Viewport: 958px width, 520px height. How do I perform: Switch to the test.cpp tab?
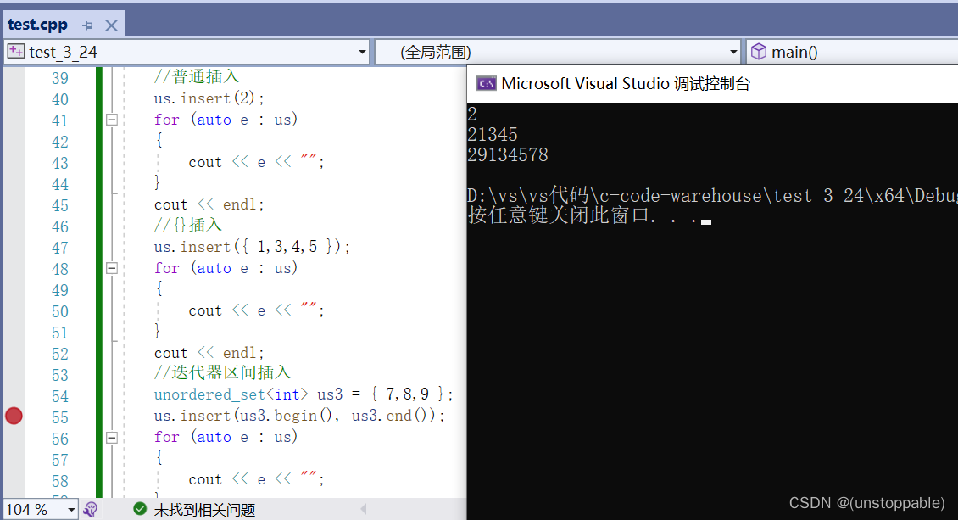(38, 25)
